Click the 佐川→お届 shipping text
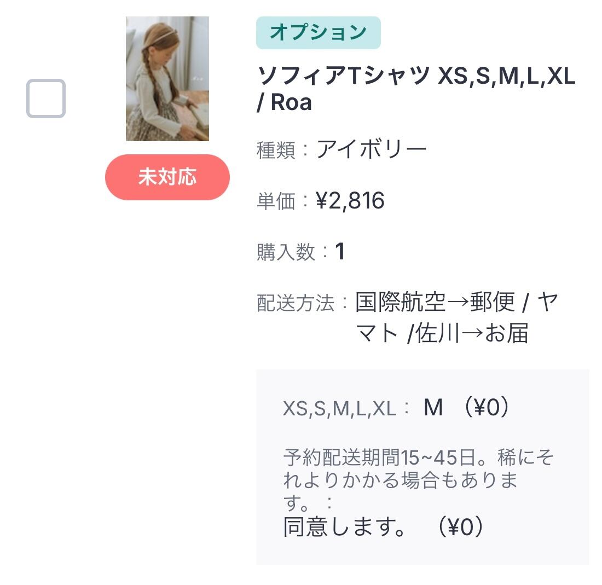The height and width of the screenshot is (585, 602). click(x=472, y=333)
